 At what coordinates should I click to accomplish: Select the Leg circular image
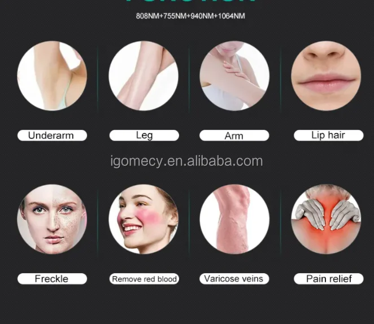tap(143, 76)
